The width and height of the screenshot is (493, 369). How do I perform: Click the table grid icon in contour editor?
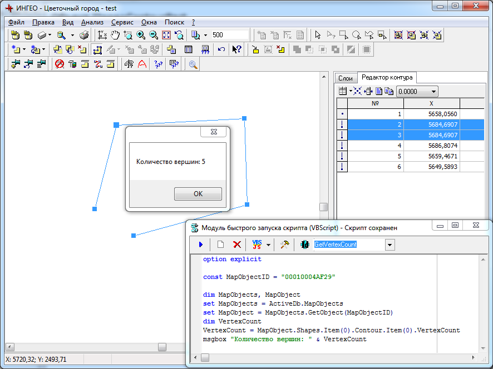click(343, 91)
